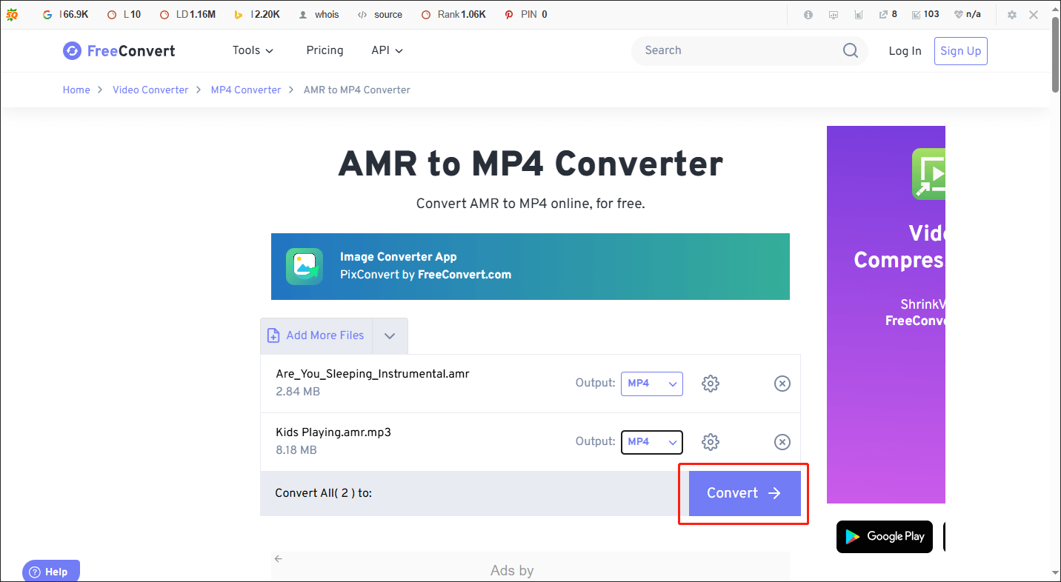Open the Tools menu
Screen dimensions: 1061x582
pyautogui.click(x=253, y=50)
